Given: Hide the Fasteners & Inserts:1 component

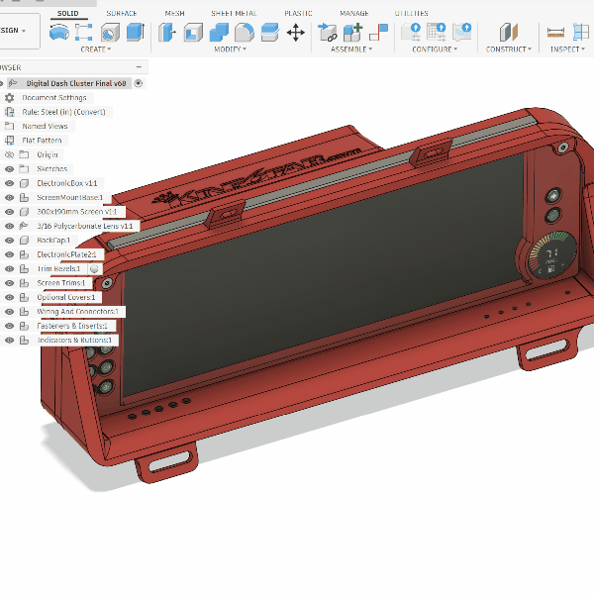Looking at the screenshot, I should 10,326.
